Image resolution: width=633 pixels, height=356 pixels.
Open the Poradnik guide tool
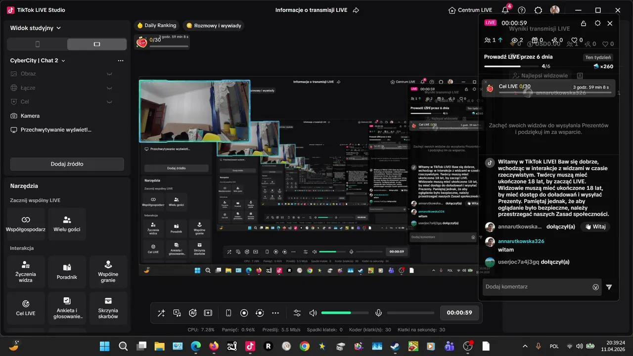tap(67, 272)
